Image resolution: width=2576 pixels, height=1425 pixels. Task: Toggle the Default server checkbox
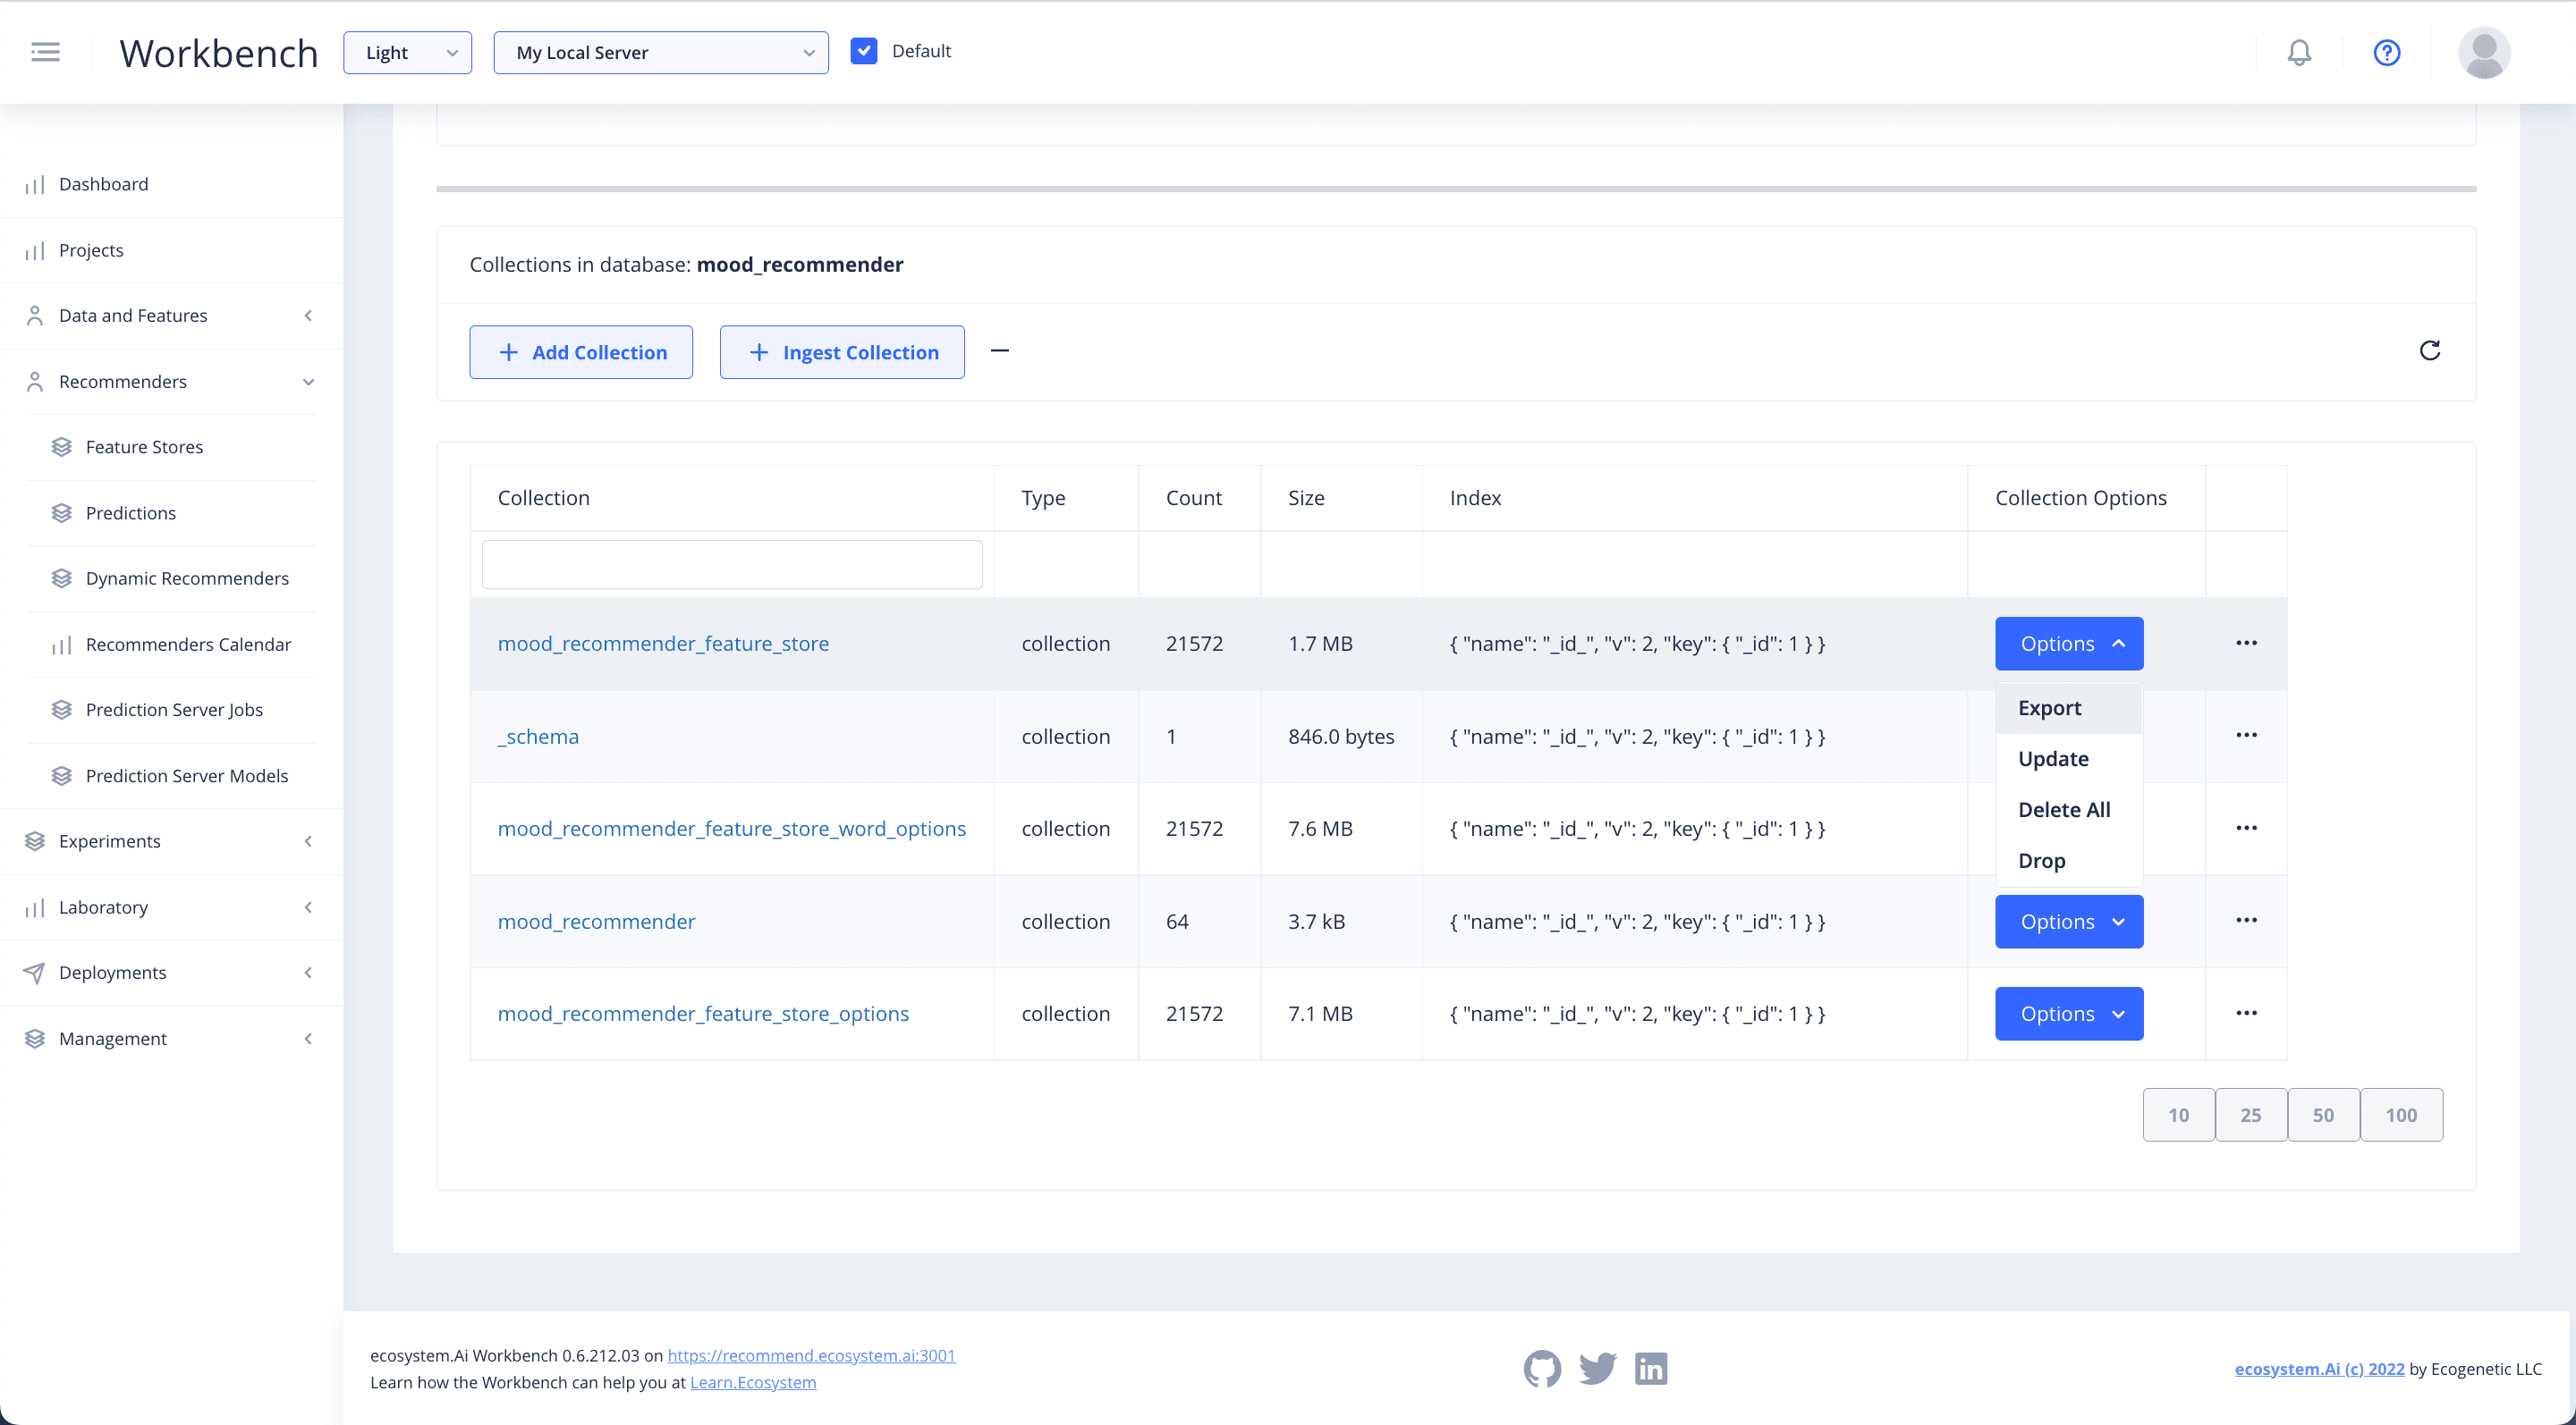click(x=864, y=51)
